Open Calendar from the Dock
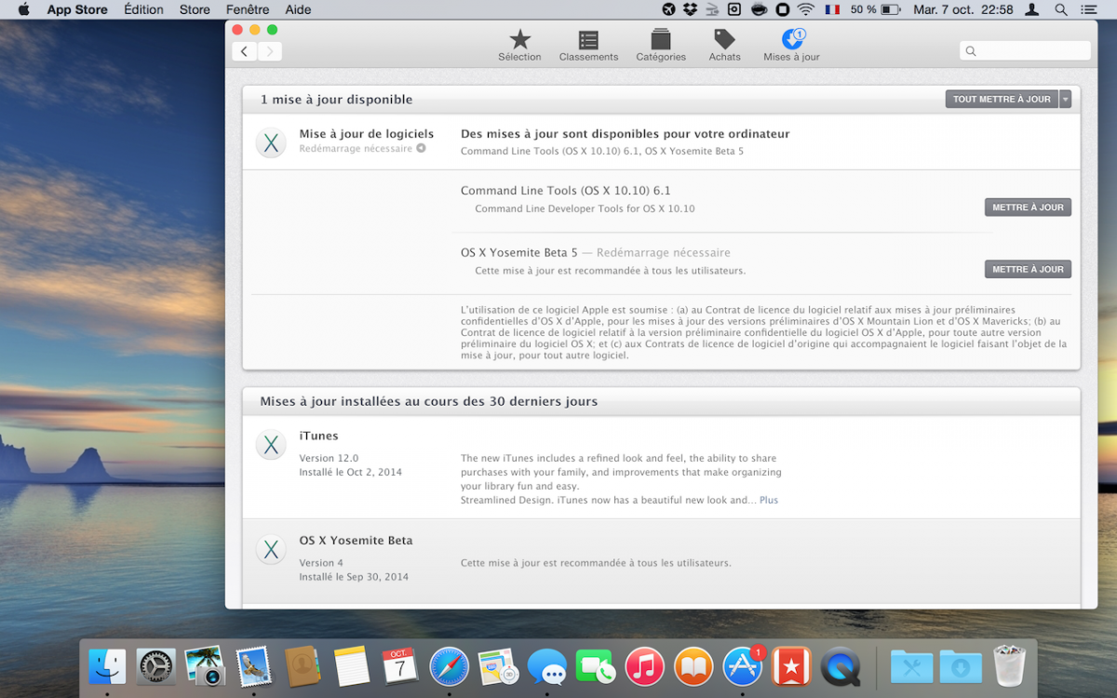Image resolution: width=1117 pixels, height=698 pixels. point(400,666)
